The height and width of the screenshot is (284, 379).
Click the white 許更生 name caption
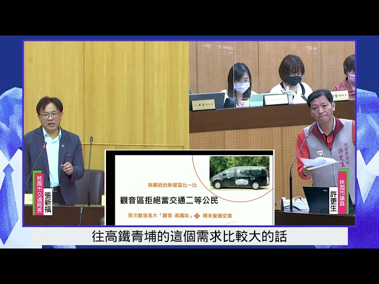point(333,201)
